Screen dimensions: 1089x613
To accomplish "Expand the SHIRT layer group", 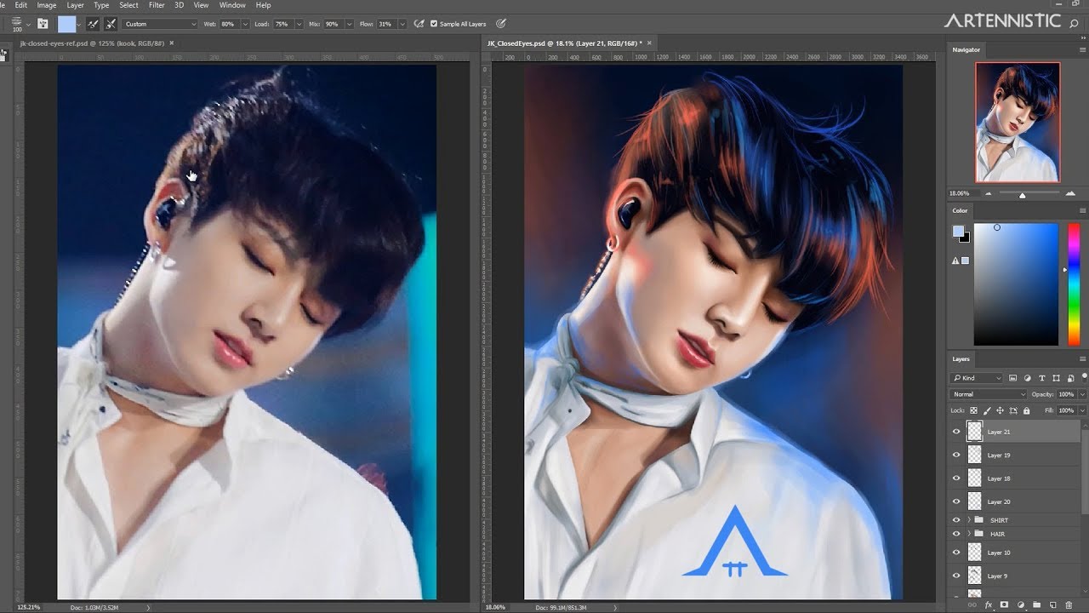I will [968, 519].
